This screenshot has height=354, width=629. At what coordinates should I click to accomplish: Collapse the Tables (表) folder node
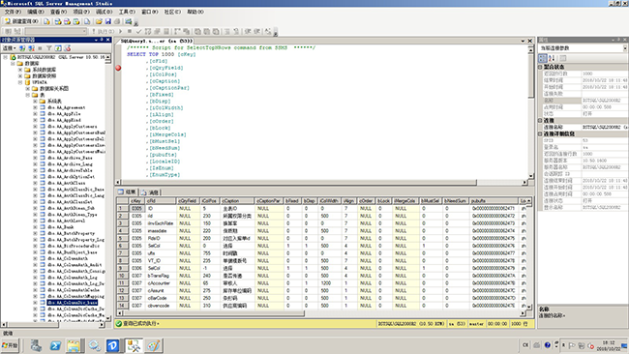point(28,95)
